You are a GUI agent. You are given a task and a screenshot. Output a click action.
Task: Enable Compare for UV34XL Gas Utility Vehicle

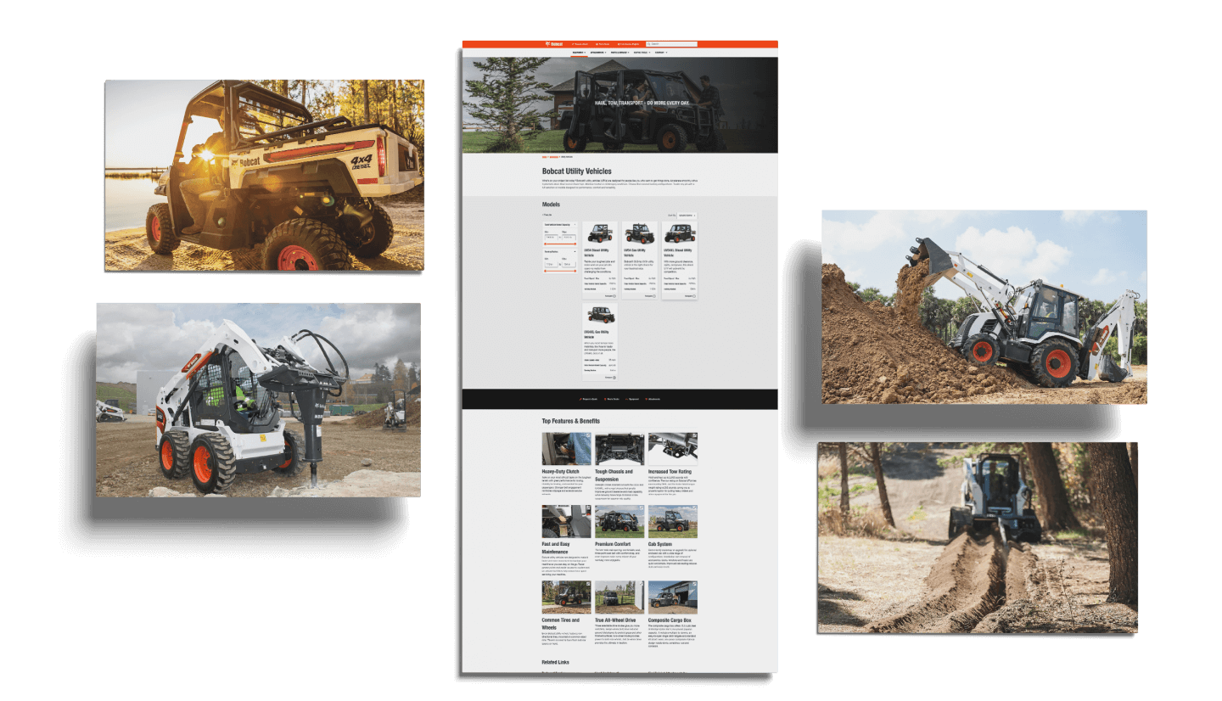[614, 376]
